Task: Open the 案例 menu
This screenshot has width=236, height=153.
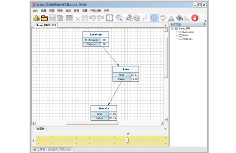Action: pyautogui.click(x=68, y=11)
